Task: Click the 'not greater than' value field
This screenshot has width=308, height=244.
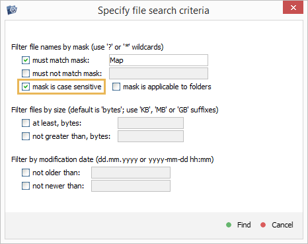Action: pyautogui.click(x=151, y=136)
